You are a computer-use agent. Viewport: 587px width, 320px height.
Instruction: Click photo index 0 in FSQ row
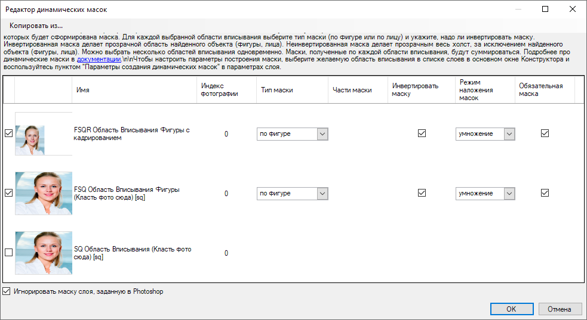(226, 194)
